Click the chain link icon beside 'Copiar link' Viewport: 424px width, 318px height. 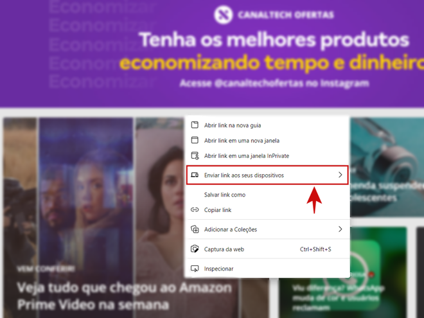(x=195, y=210)
